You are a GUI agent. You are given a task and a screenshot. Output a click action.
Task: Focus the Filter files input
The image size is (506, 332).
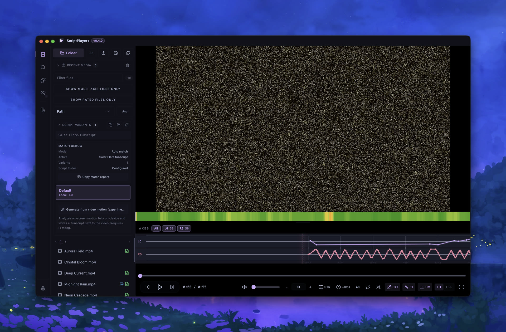coord(89,78)
